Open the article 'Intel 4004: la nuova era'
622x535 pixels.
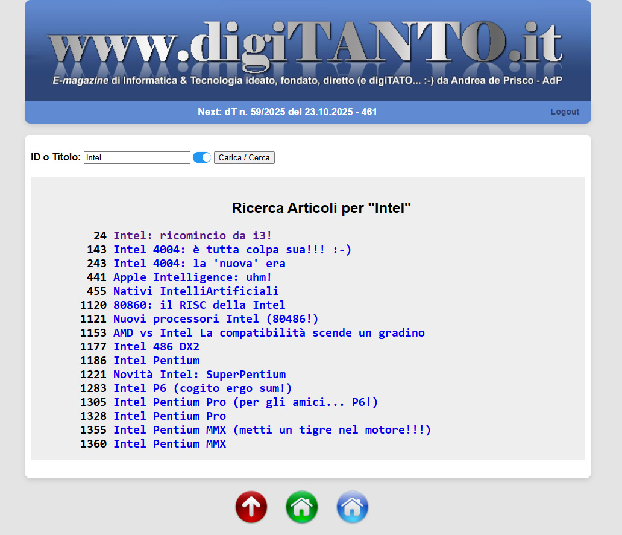click(x=199, y=263)
